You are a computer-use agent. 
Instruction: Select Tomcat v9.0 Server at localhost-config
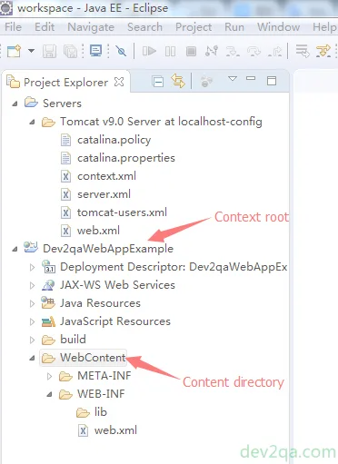coord(161,122)
